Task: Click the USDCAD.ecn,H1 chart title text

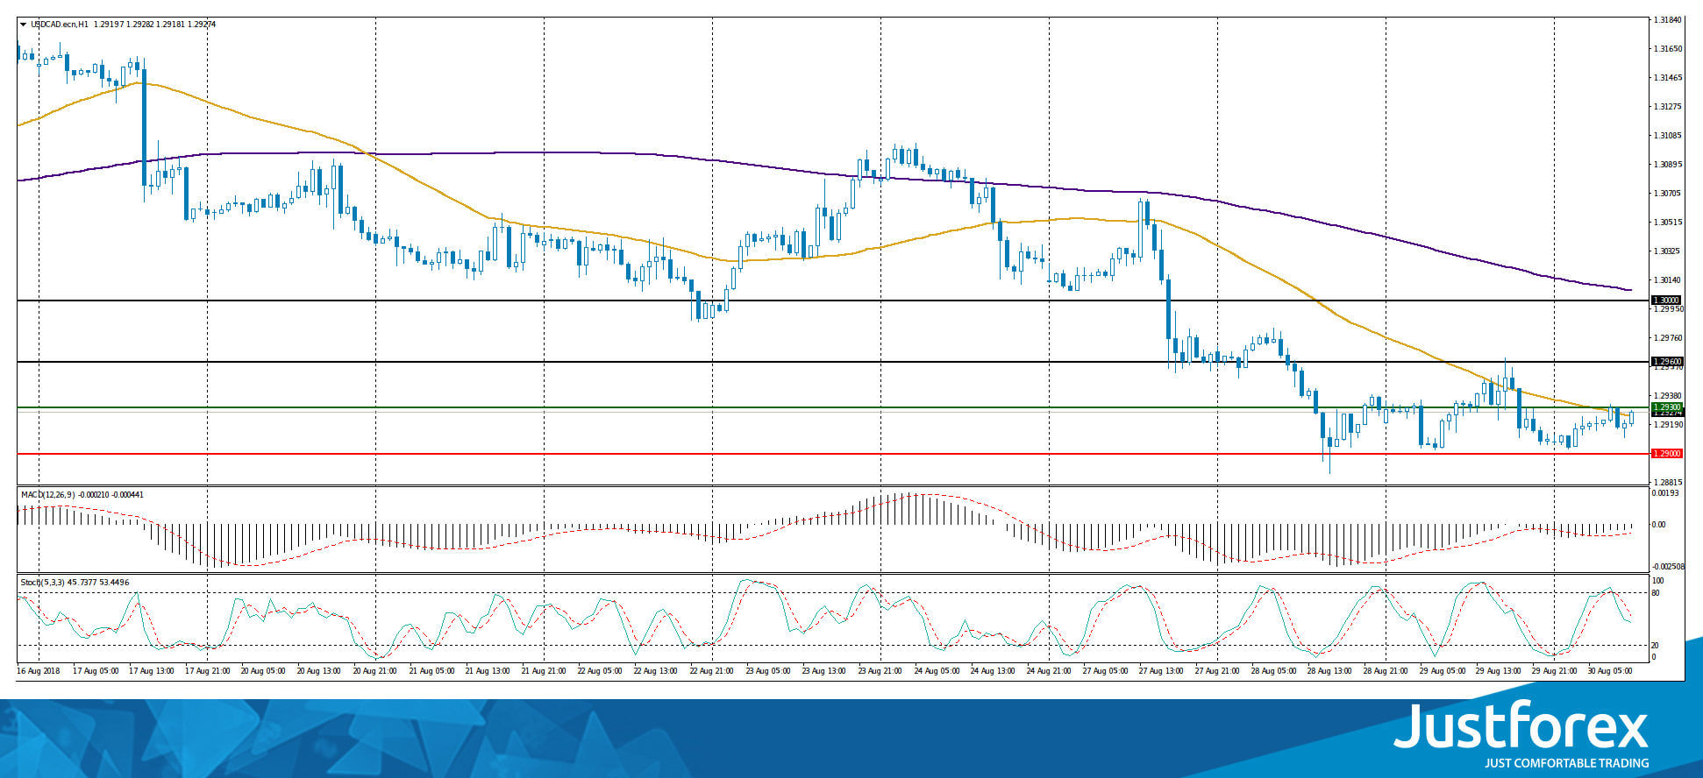Action: click(60, 25)
